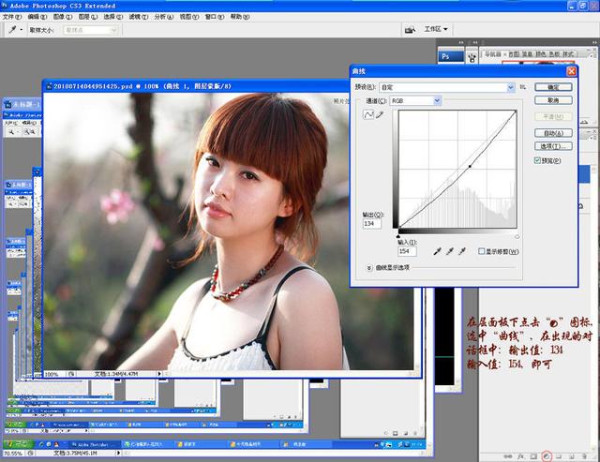Open the 取样大小 sample size dropdown
Image resolution: width=600 pixels, height=462 pixels.
(90, 30)
